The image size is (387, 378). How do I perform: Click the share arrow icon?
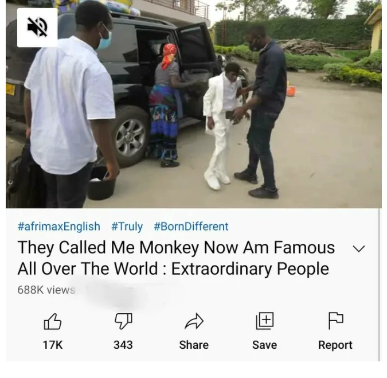click(x=194, y=321)
